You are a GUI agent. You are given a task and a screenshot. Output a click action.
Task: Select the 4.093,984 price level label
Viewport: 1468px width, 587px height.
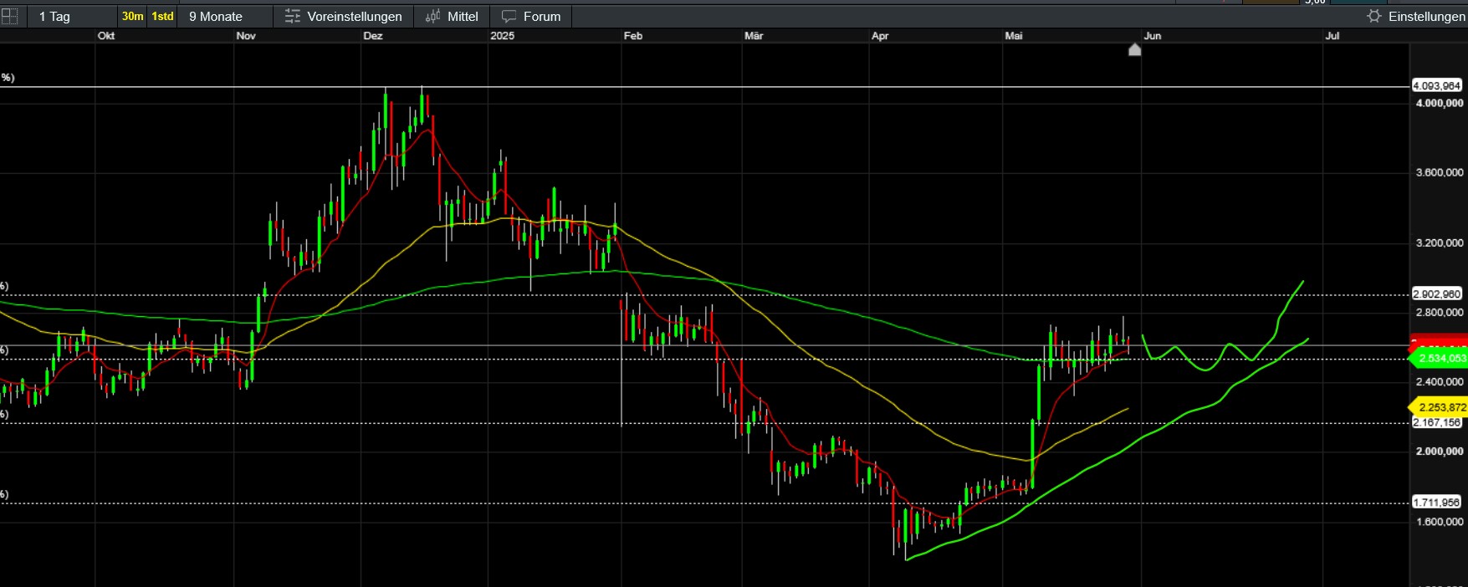tap(1437, 86)
